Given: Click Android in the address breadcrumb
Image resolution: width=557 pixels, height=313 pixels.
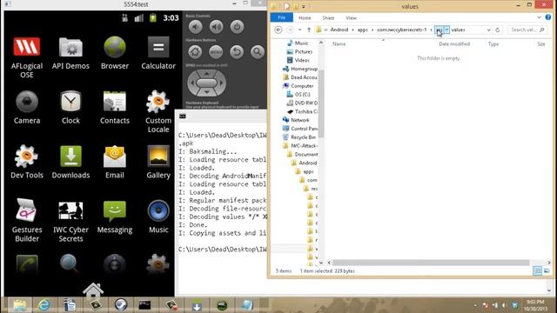Looking at the screenshot, I should pyautogui.click(x=339, y=30).
